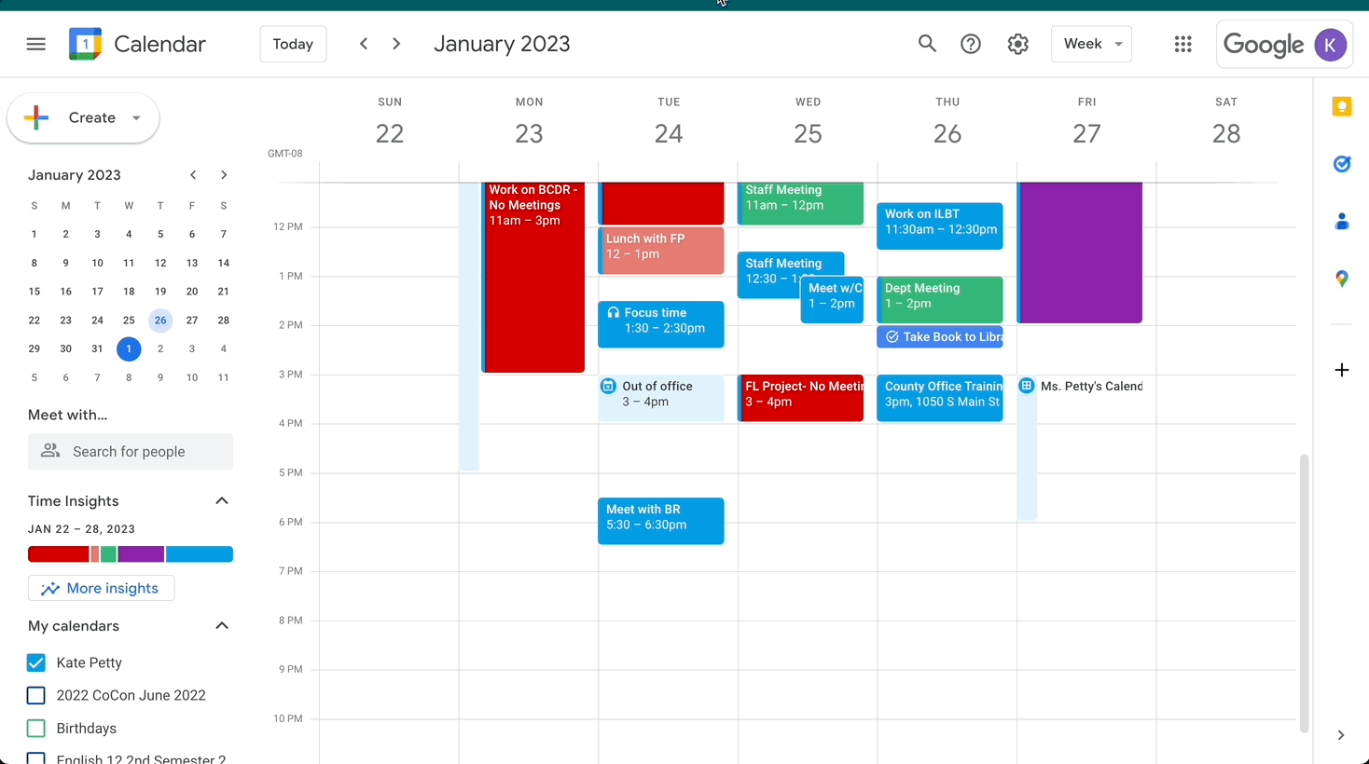Click the Search for people field
1369x764 pixels.
point(131,452)
